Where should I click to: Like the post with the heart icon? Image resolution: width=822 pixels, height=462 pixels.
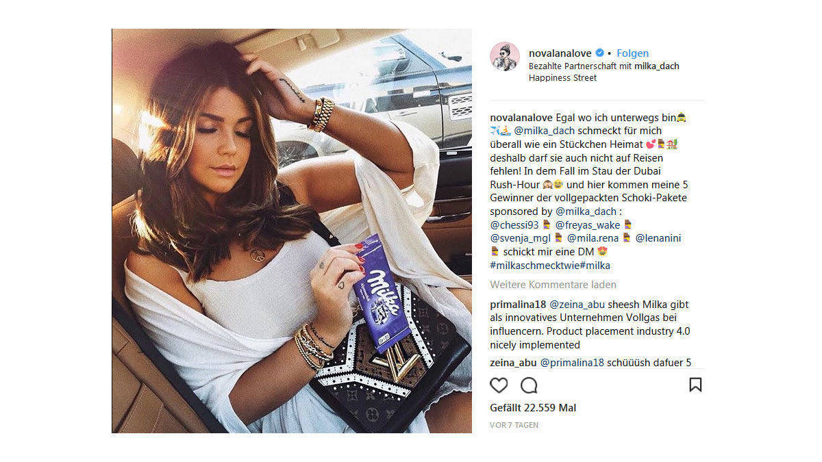499,385
